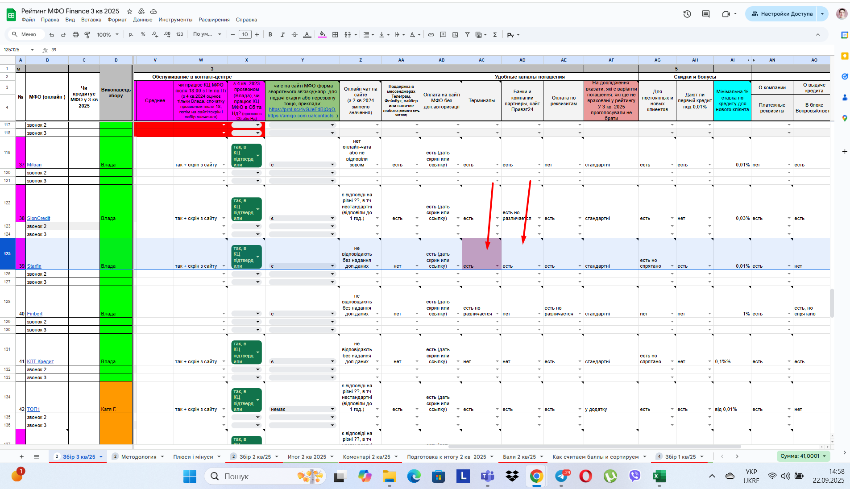Switch to the Методология sheet tab
The height and width of the screenshot is (489, 850).
tap(139, 456)
